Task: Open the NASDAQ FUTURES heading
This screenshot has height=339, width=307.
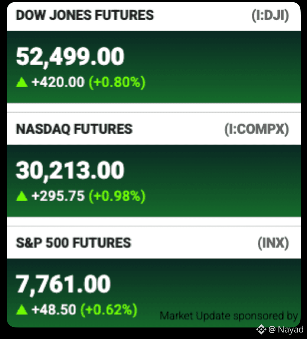Action: pyautogui.click(x=74, y=129)
